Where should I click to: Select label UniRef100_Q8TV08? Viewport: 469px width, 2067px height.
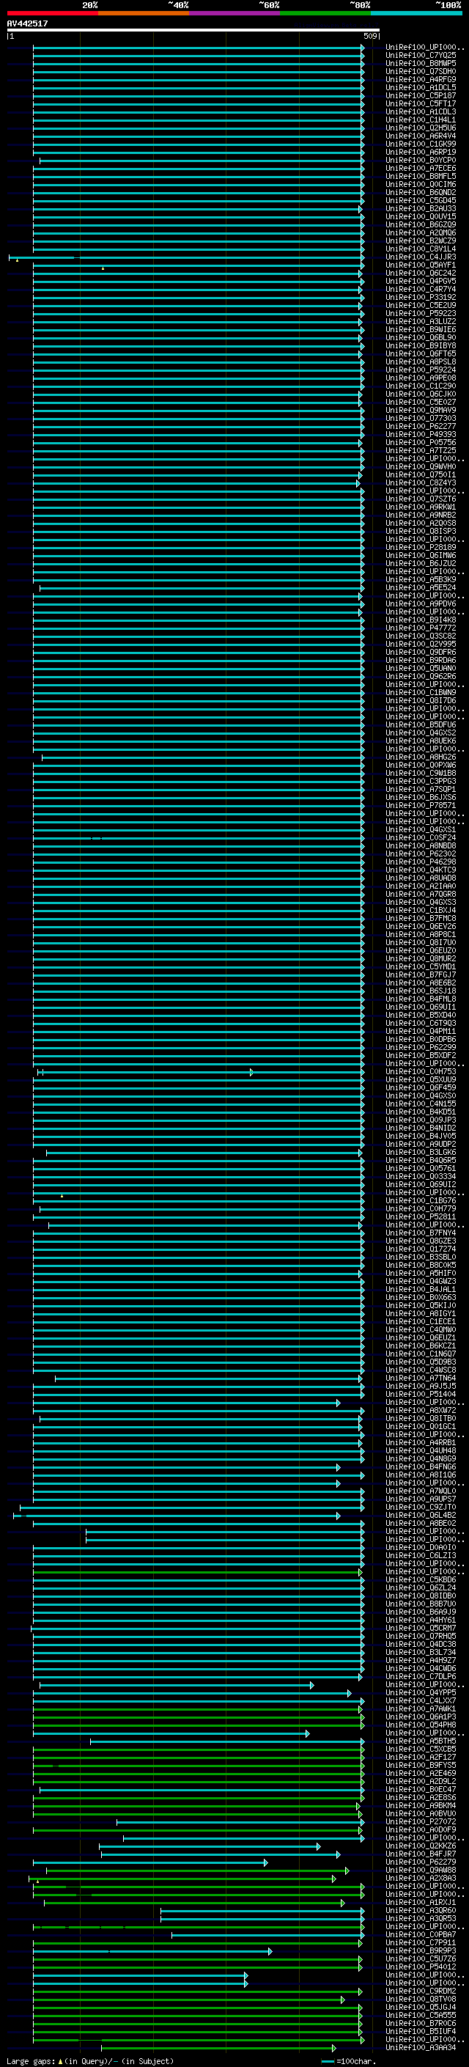click(x=421, y=1999)
